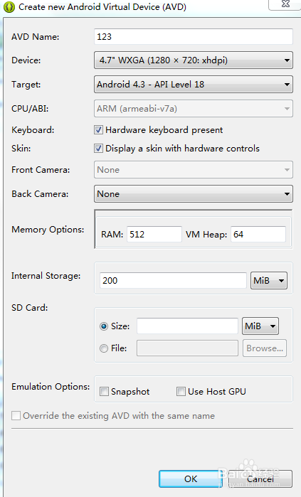The image size is (301, 497).
Task: Click the SD Card Size input field
Action: click(187, 326)
